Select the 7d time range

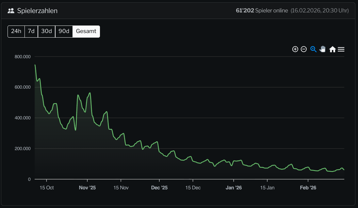31,31
